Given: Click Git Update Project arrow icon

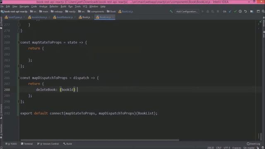Looking at the screenshot, I should [x=230, y=12].
